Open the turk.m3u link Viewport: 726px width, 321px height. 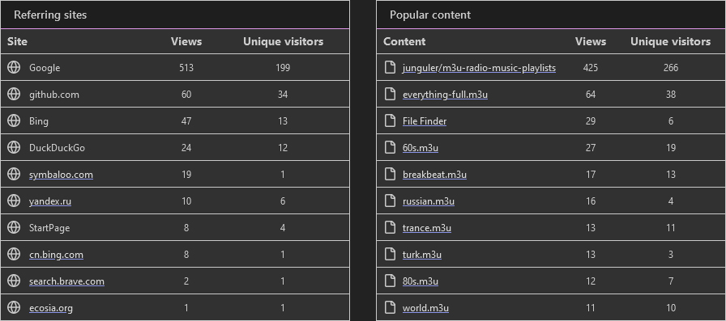pos(422,255)
